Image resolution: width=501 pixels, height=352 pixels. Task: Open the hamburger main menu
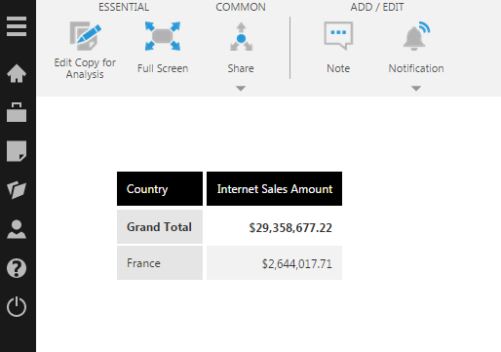point(17,26)
